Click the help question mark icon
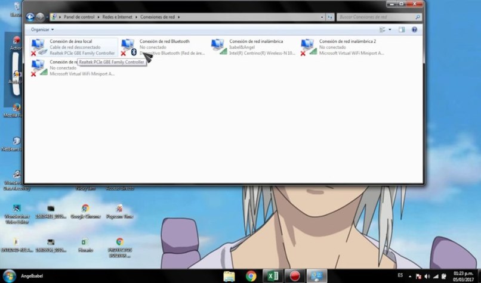481x283 pixels. point(414,29)
